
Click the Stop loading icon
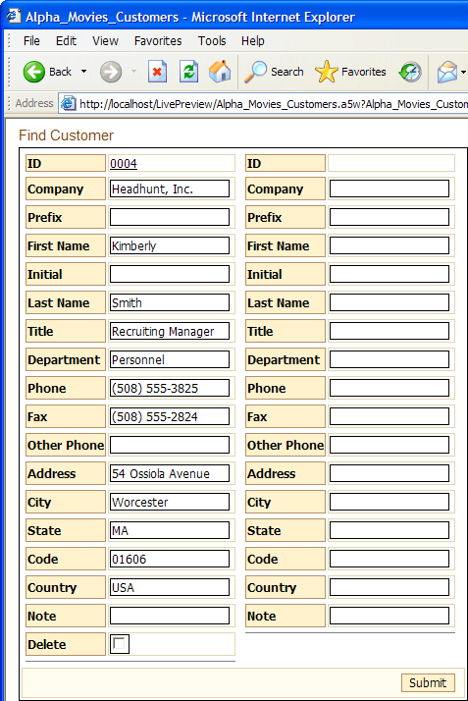[x=157, y=72]
